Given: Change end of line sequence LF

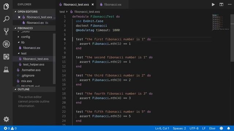Looking at the screenshot, I should click(x=204, y=128).
